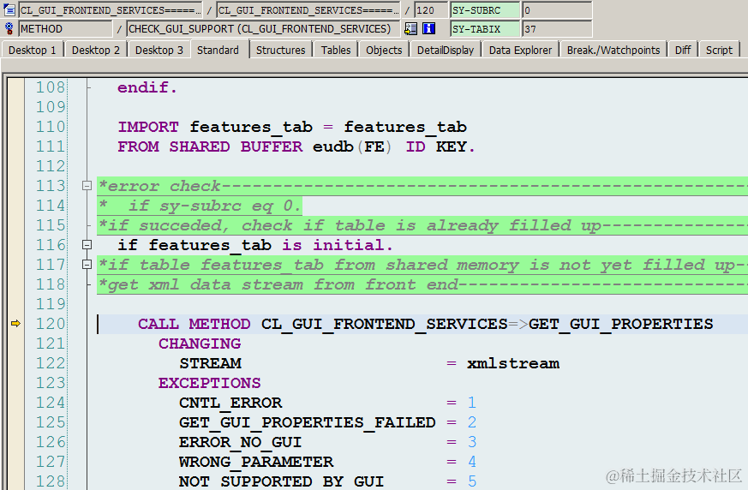The width and height of the screenshot is (748, 490).
Task: Click the METHOD event type field
Action: coord(65,28)
